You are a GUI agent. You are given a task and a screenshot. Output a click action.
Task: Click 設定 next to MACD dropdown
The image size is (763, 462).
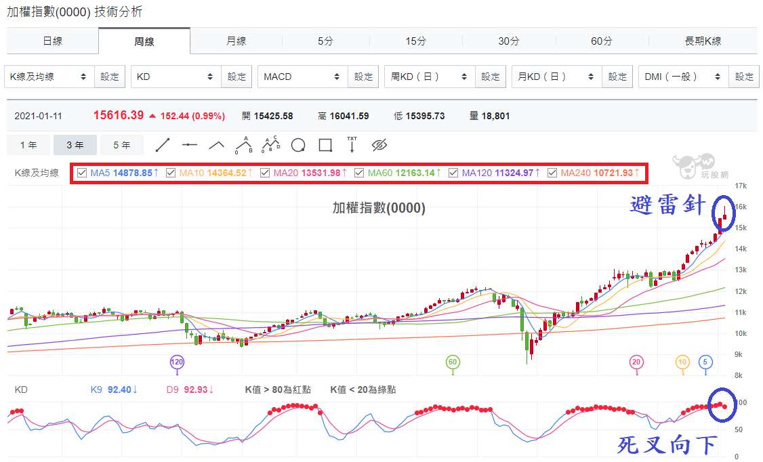pos(363,77)
